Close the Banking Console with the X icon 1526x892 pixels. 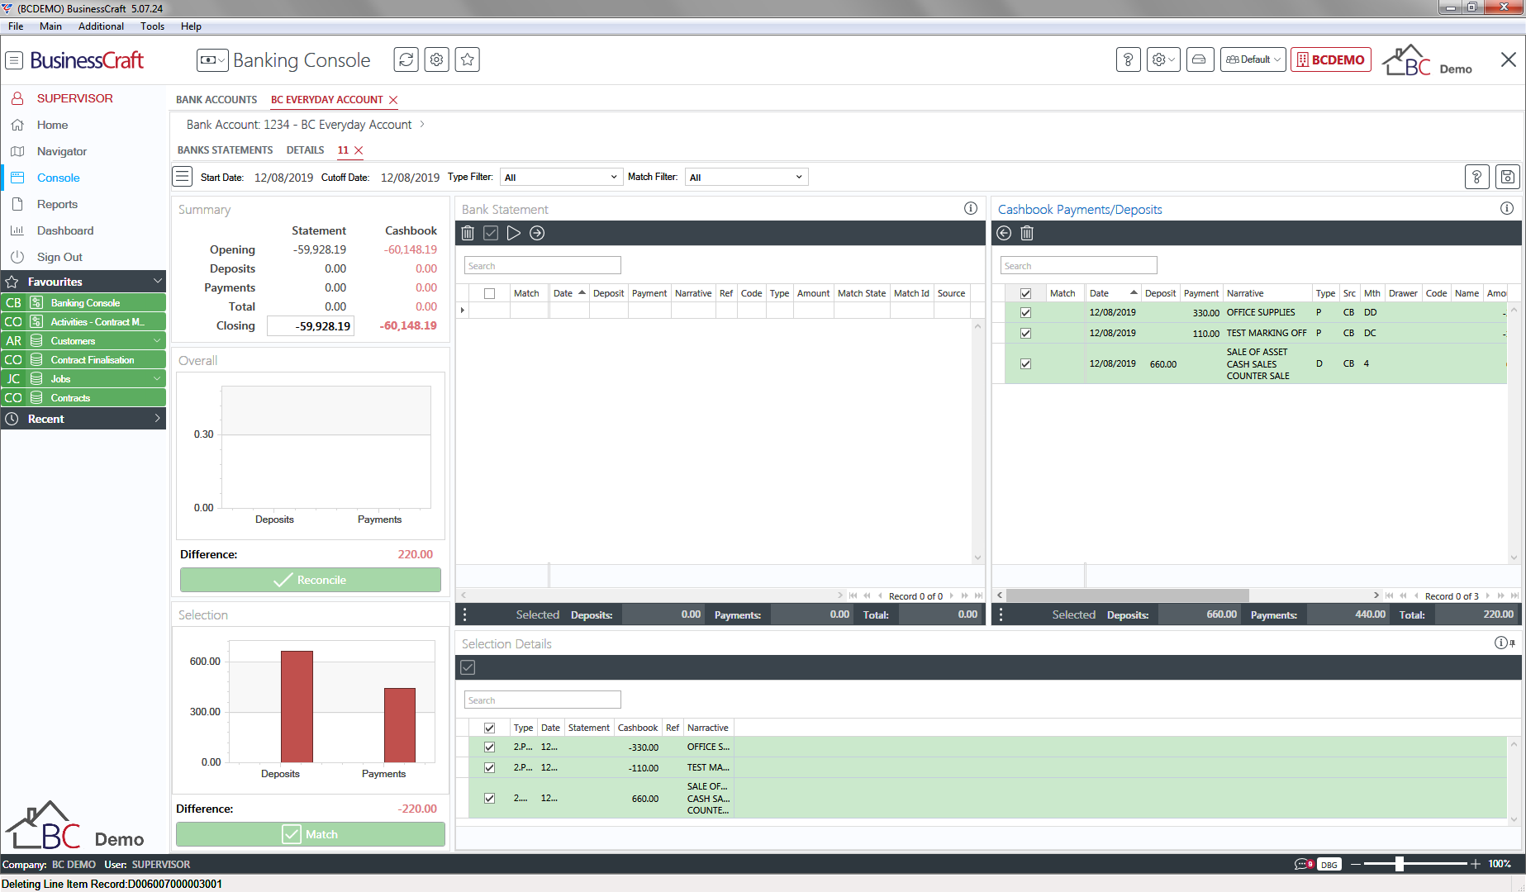(1508, 59)
